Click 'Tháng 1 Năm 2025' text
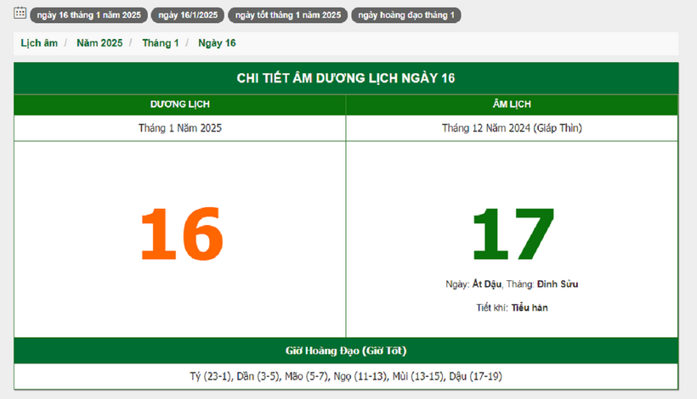Viewport: 697px width, 399px height. (x=180, y=128)
